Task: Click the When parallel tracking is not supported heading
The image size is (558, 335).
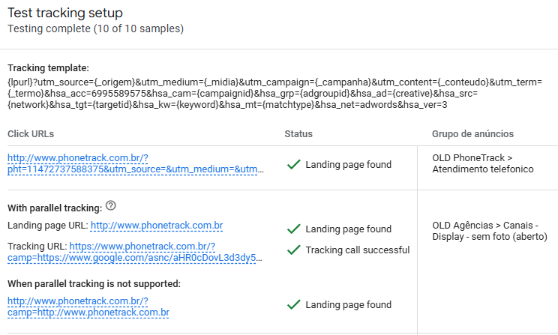Action: 94,284
